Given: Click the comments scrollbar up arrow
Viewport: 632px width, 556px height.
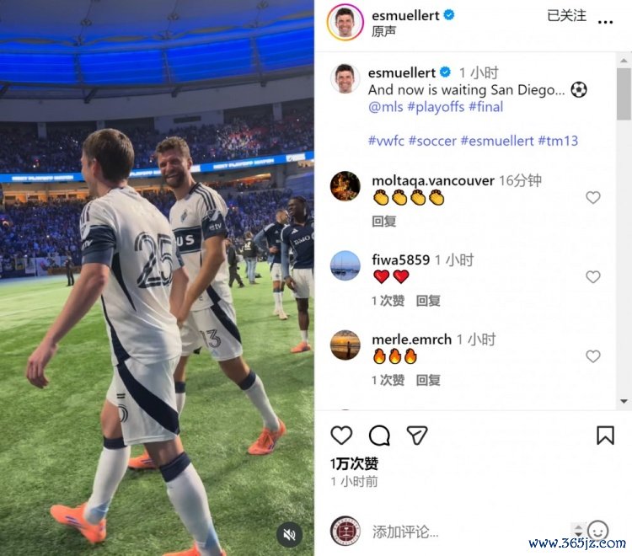Looking at the screenshot, I should (624, 61).
